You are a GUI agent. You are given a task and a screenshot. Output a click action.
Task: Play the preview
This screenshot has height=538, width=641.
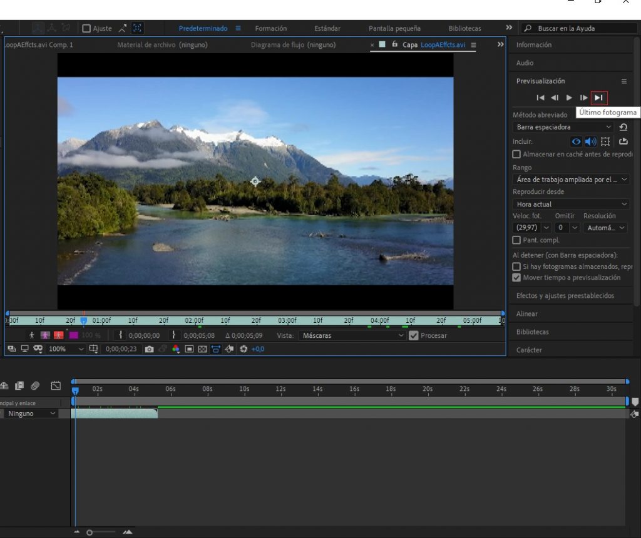568,98
